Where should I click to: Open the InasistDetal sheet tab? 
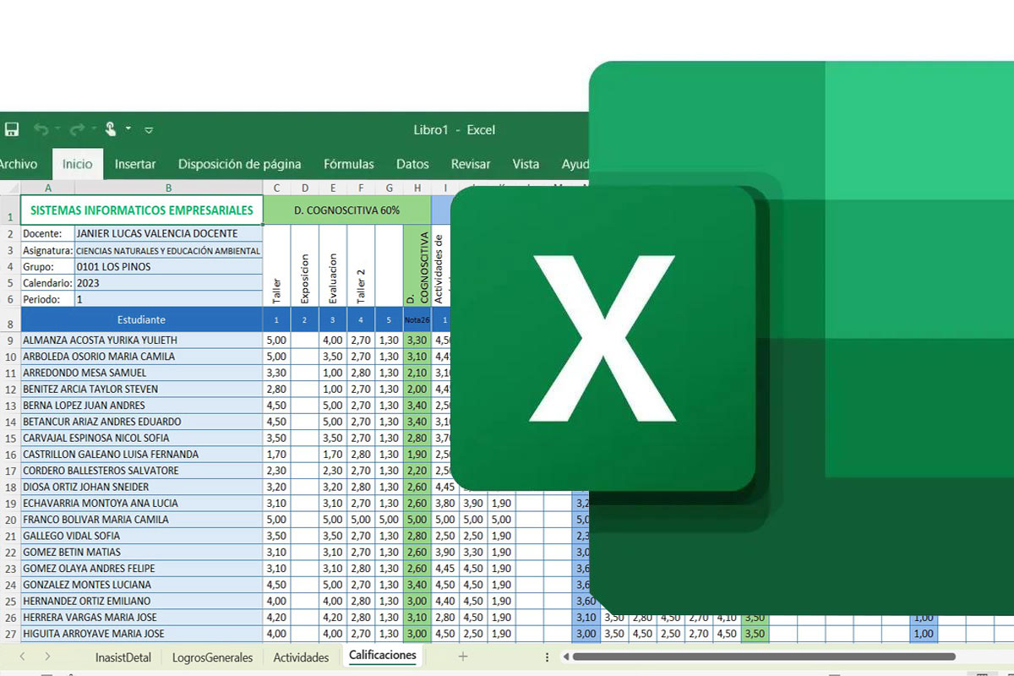[x=123, y=657]
